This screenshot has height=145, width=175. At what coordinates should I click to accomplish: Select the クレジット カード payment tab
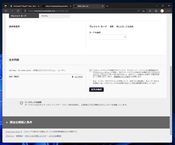[24, 16]
